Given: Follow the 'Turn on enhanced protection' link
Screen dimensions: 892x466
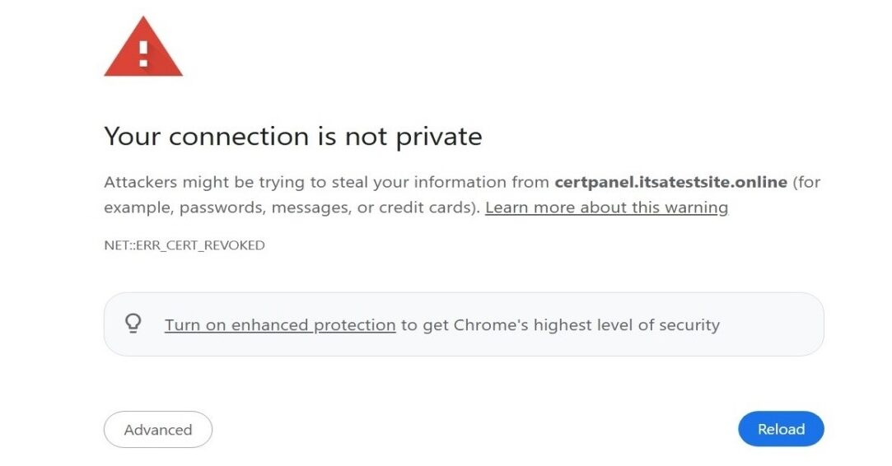Looking at the screenshot, I should [x=280, y=325].
